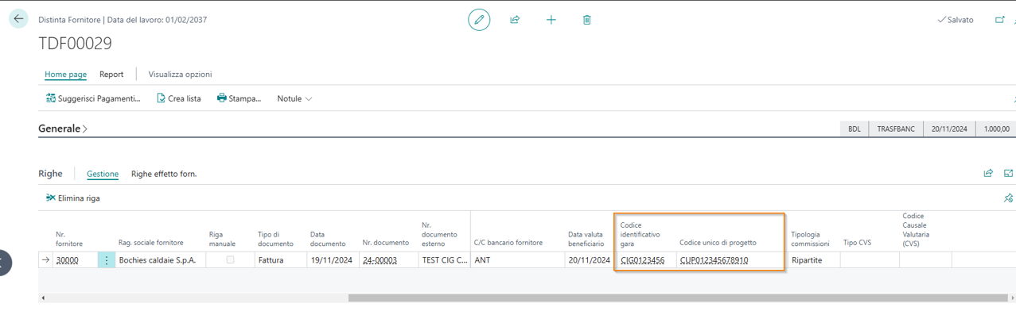The height and width of the screenshot is (315, 1016).
Task: Click Suggerisci Pagamenti action
Action: pos(93,98)
